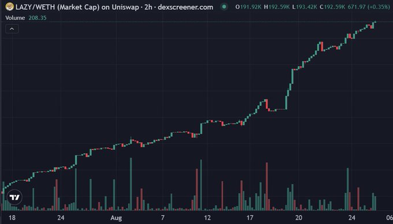Click the green market status dot
The height and width of the screenshot is (224, 393).
click(x=224, y=7)
